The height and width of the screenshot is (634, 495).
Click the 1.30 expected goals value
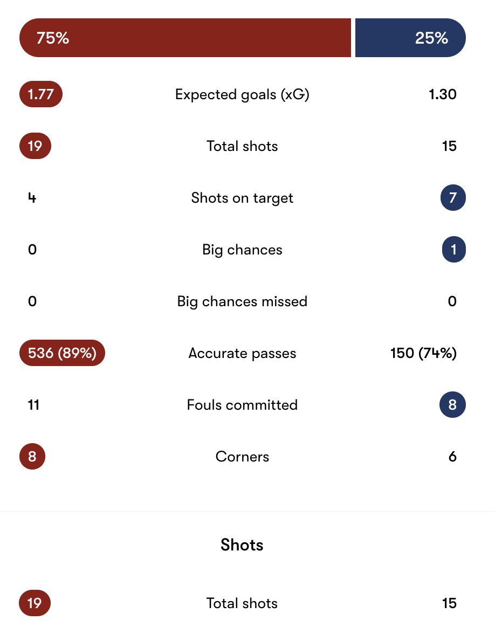coord(443,94)
